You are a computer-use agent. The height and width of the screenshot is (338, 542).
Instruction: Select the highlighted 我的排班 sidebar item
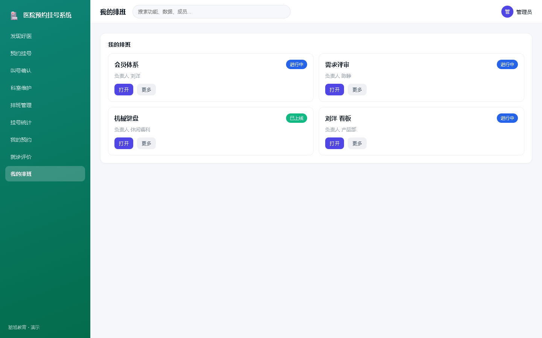click(45, 174)
